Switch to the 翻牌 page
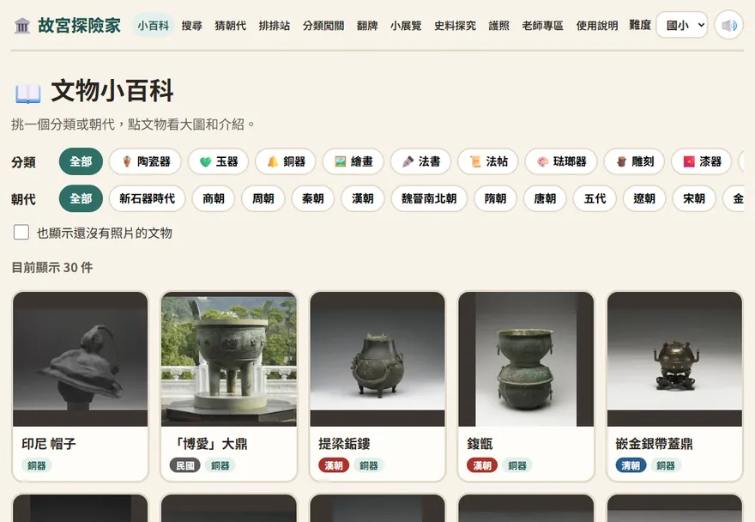The height and width of the screenshot is (522, 755). click(x=367, y=26)
